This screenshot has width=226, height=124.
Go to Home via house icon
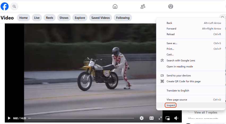tap(115, 6)
